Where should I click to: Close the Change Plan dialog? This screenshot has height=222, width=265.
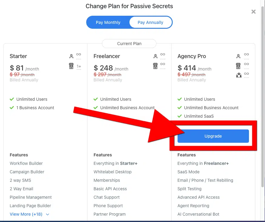point(253,12)
